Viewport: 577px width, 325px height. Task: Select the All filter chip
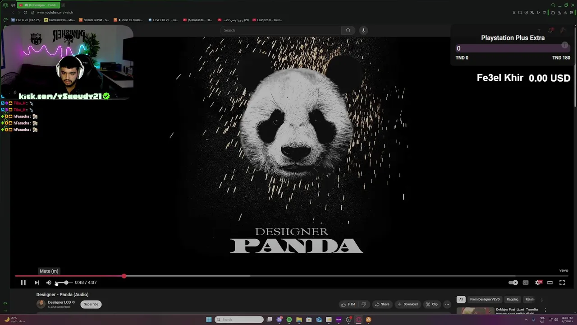coord(461,299)
